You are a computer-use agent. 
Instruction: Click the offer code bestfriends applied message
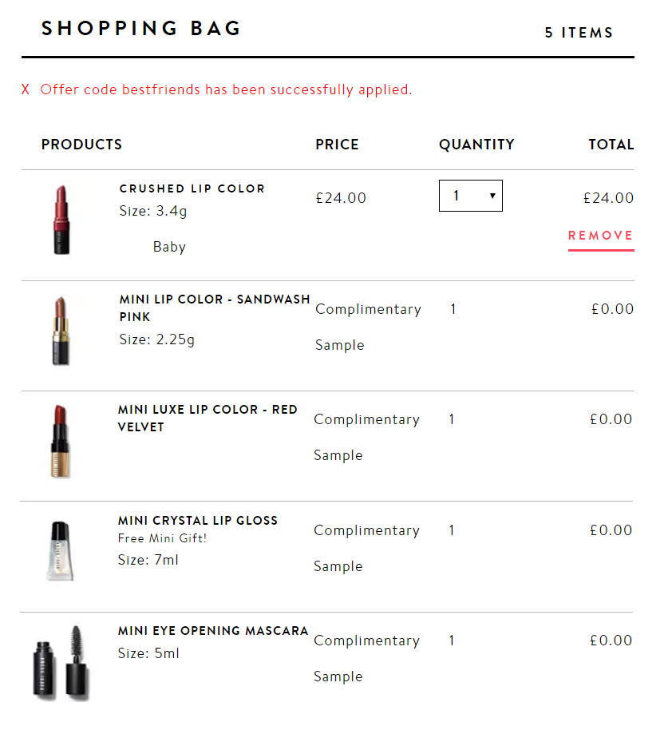[226, 89]
